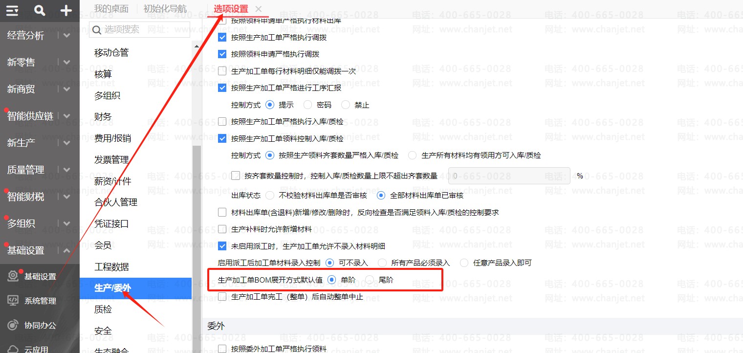Open the 财务 options category
The width and height of the screenshot is (743, 353).
click(x=103, y=116)
